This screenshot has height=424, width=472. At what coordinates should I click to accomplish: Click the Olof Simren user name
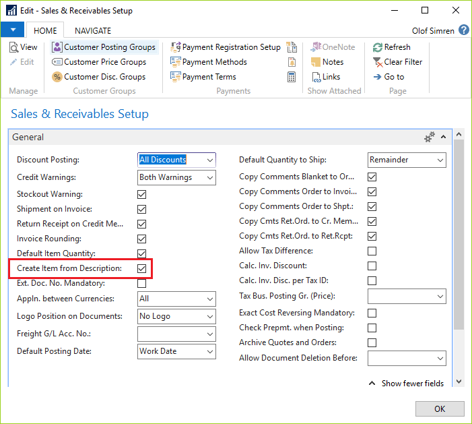(433, 31)
